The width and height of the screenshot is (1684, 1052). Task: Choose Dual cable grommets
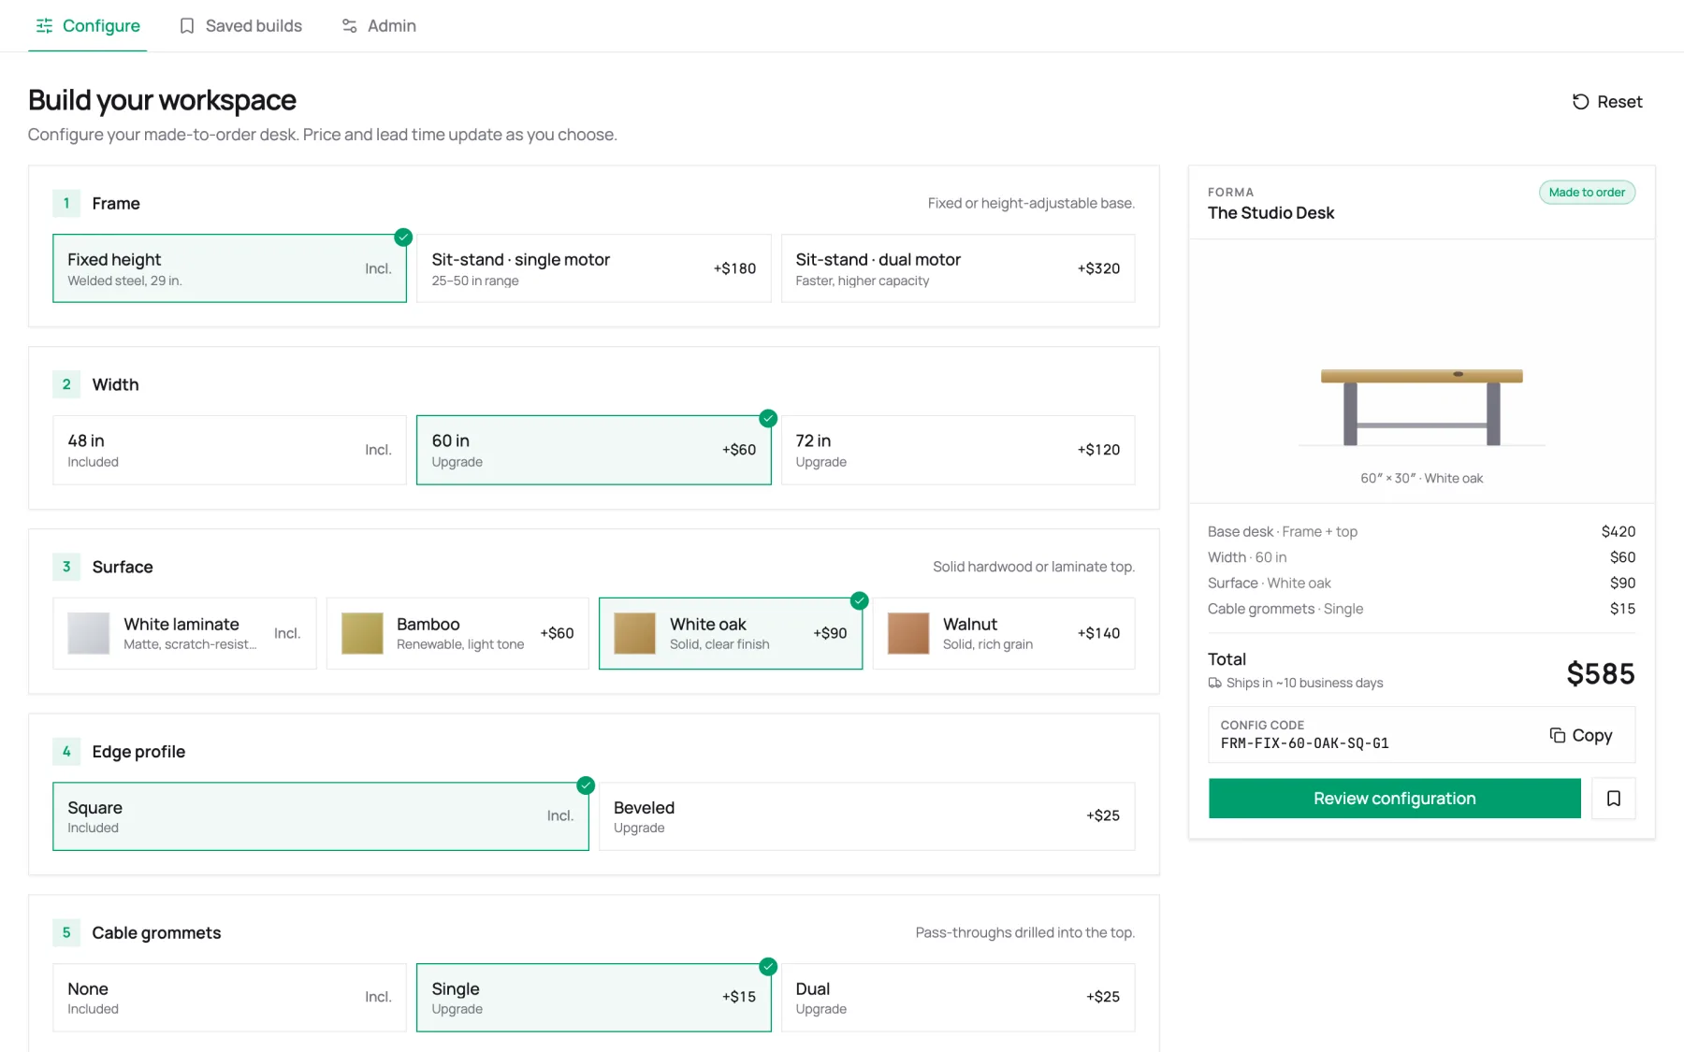[x=958, y=998]
